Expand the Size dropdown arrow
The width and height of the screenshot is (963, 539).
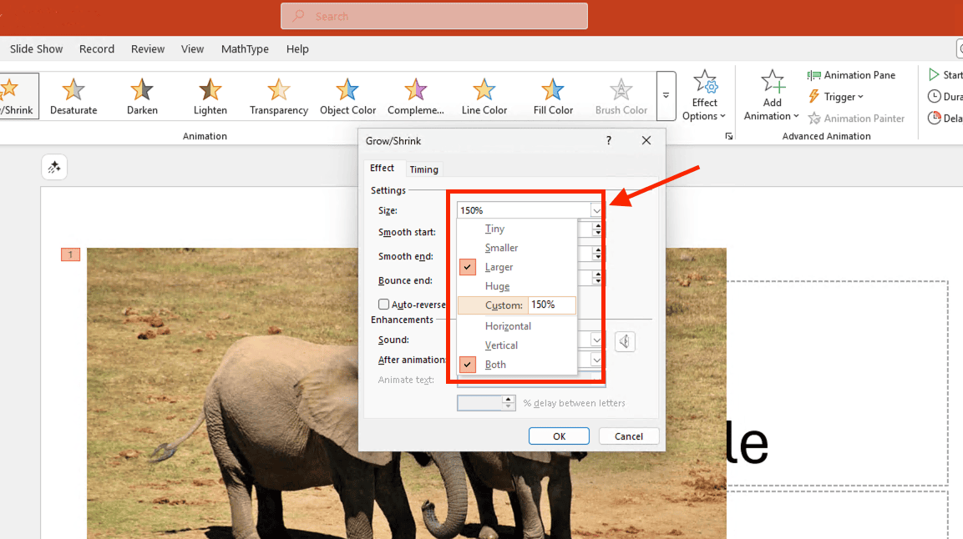coord(596,211)
